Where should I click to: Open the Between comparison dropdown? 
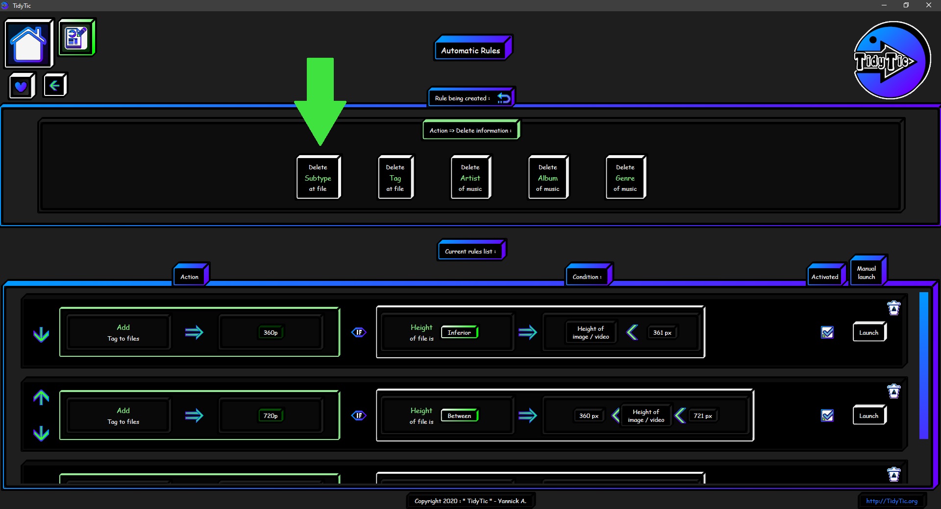click(459, 416)
